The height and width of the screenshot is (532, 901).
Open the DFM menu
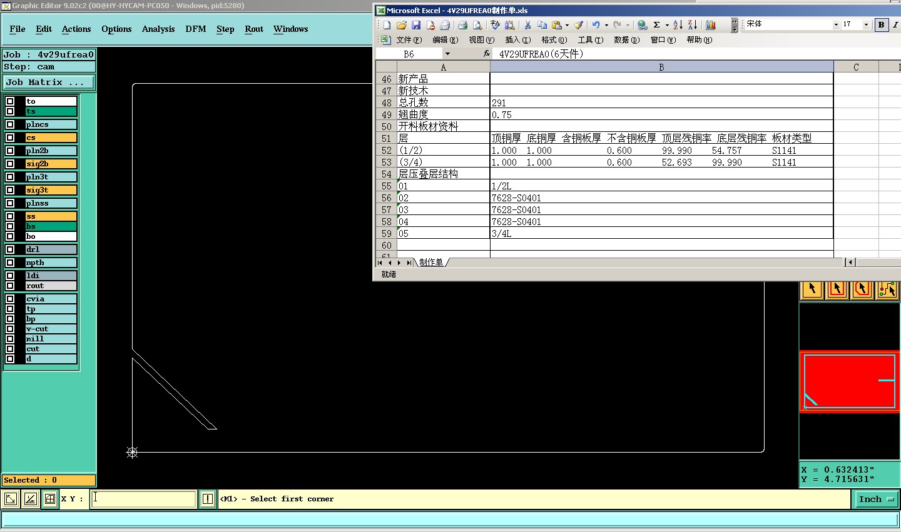pos(196,29)
